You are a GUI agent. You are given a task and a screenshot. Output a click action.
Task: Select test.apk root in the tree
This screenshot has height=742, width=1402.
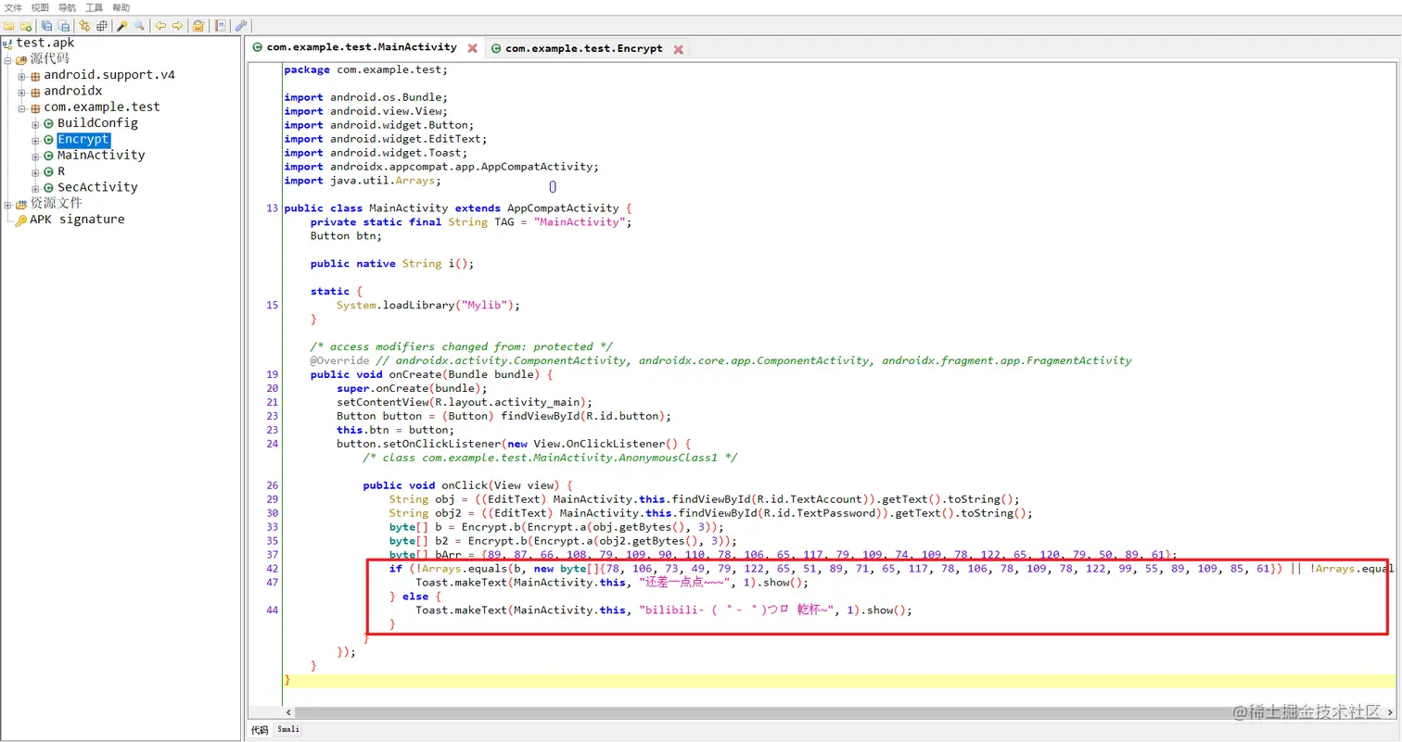[45, 43]
